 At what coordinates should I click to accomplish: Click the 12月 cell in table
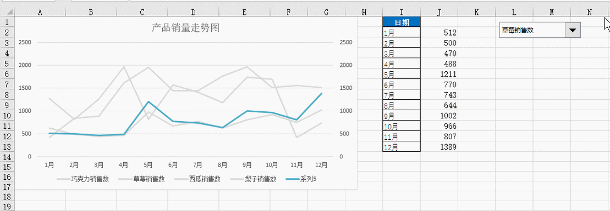click(x=402, y=147)
